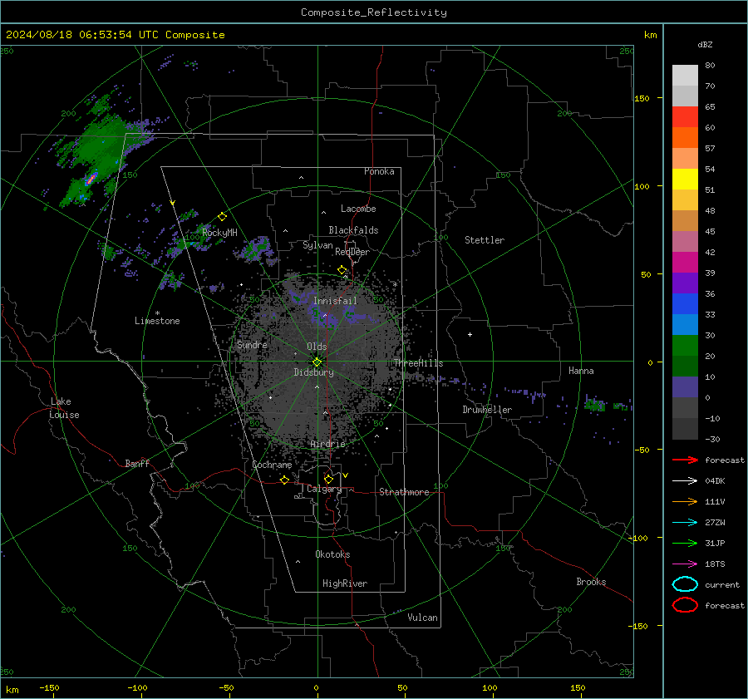Click the orange 111V arrow legend icon
Image resolution: width=748 pixels, height=699 pixels.
click(685, 501)
